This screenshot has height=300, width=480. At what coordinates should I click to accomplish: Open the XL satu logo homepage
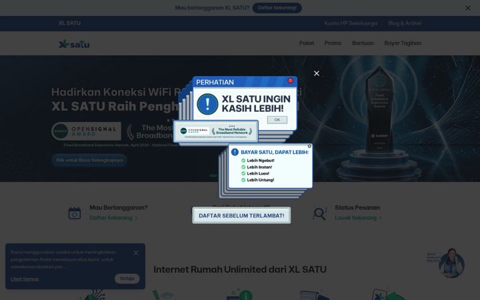pyautogui.click(x=74, y=44)
